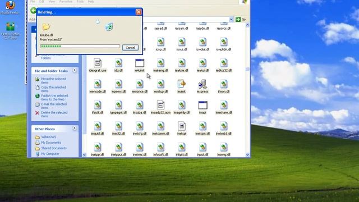
Task: Click the sidebar scroll down arrow
Action: pos(84,155)
